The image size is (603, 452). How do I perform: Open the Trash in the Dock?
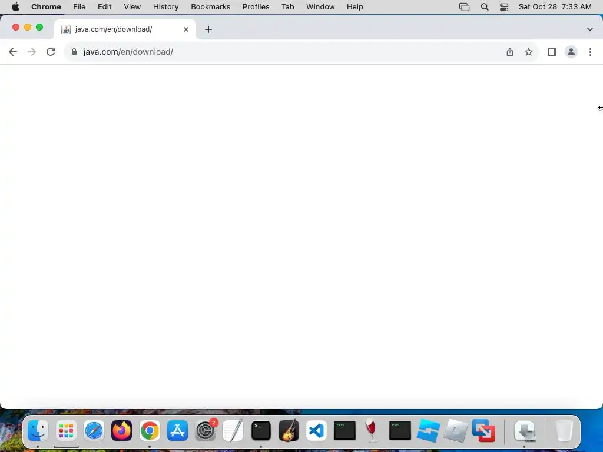pos(564,430)
